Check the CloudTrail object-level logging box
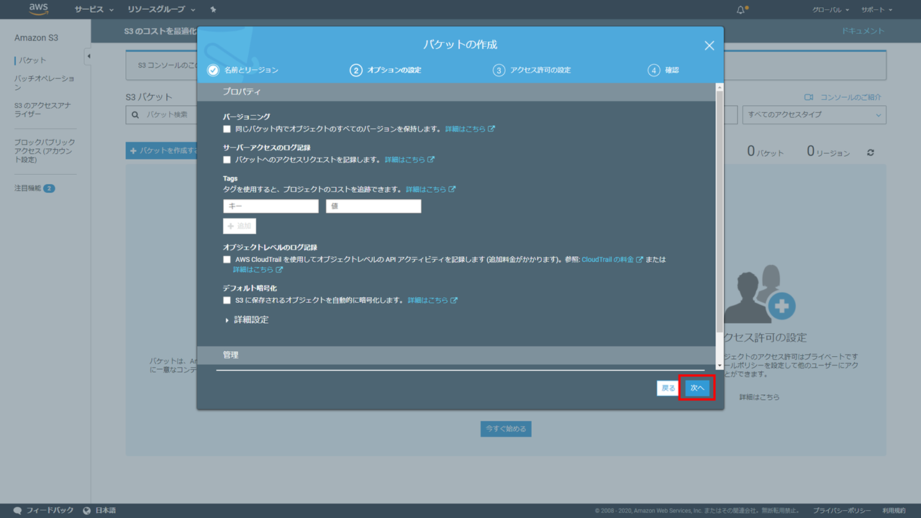This screenshot has height=518, width=921. coord(227,260)
